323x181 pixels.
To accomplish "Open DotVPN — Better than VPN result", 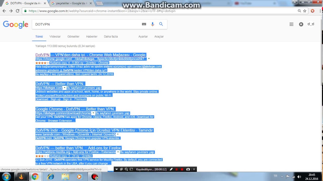I will click(x=60, y=84).
